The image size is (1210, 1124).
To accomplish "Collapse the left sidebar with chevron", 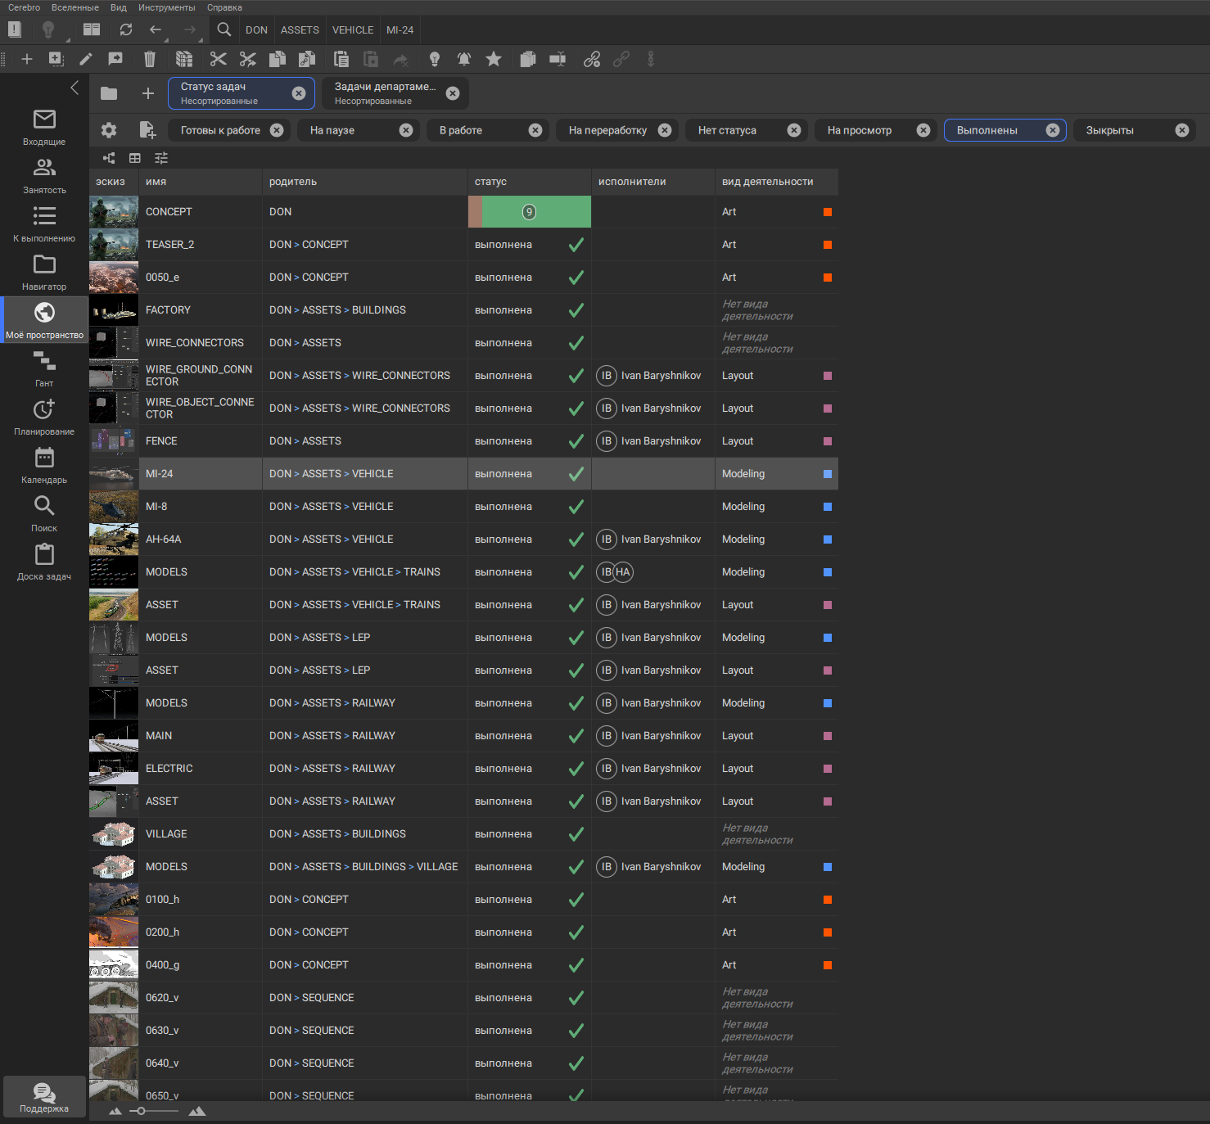I will (74, 88).
